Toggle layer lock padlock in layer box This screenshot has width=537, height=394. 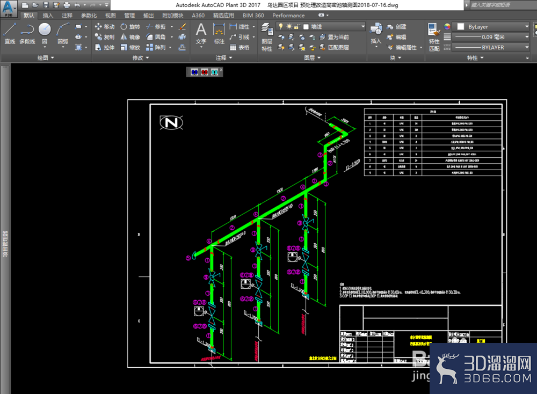297,26
